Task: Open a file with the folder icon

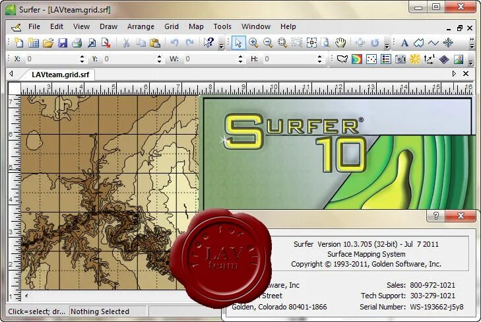Action: tap(48, 43)
